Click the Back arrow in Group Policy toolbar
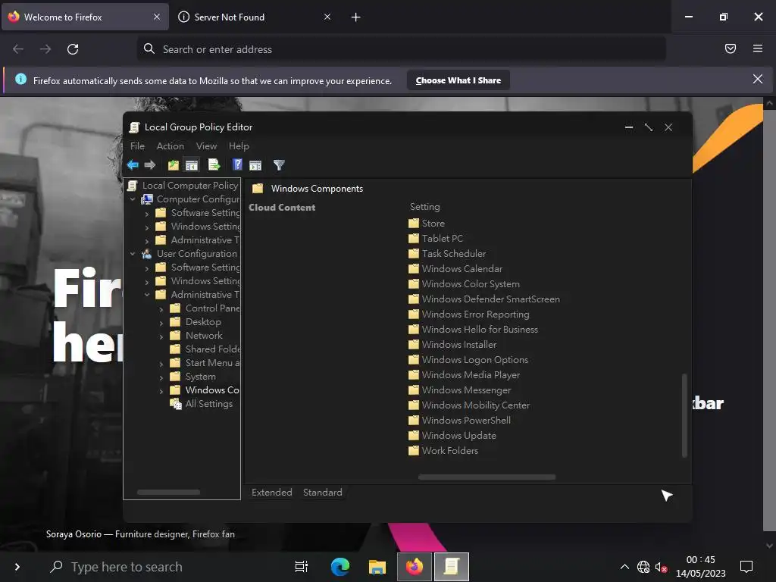The image size is (776, 582). click(x=133, y=164)
